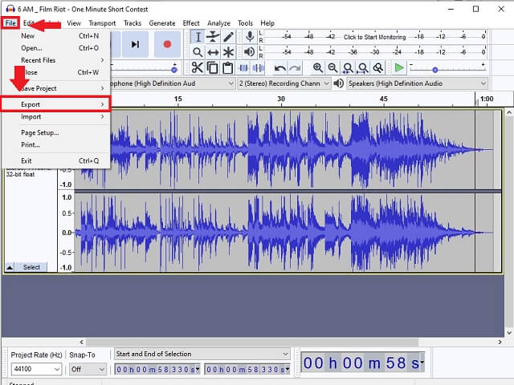Click the Trim audio icon
Viewport: 514px width, 385px height.
(243, 67)
